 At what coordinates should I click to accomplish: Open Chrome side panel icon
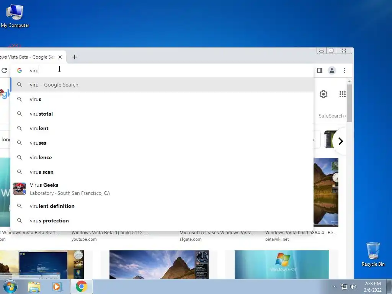tap(320, 70)
